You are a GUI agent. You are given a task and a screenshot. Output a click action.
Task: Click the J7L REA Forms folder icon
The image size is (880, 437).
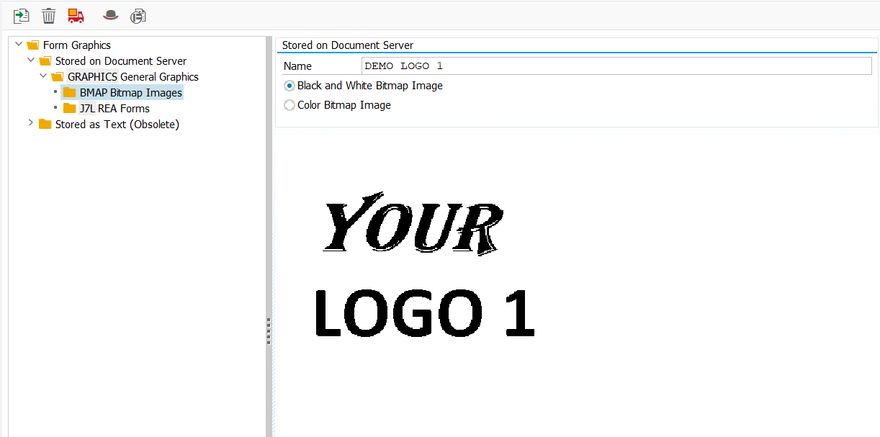(69, 109)
